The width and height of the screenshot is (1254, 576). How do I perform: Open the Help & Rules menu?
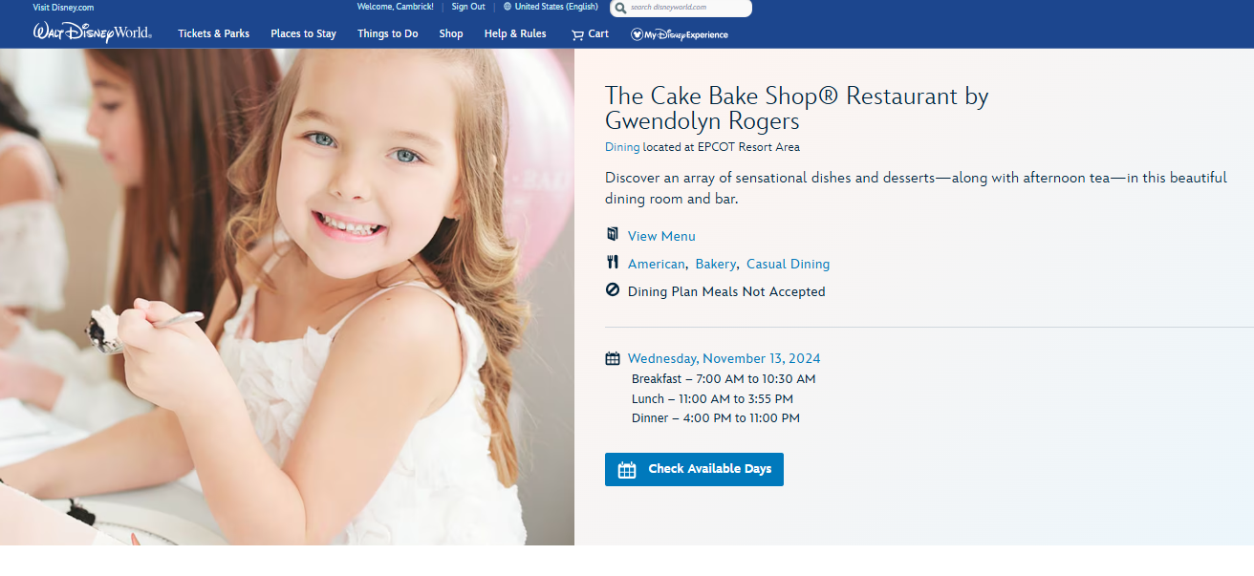point(515,33)
